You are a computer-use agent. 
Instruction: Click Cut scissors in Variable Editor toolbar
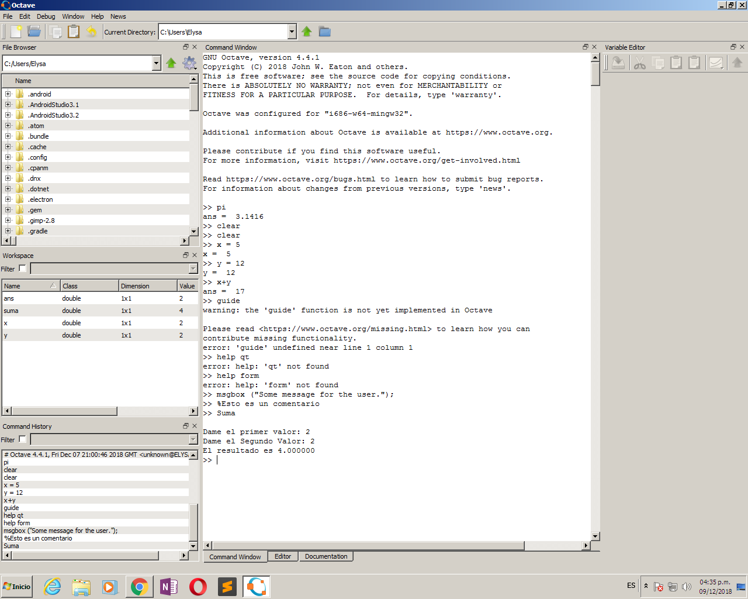click(x=640, y=63)
